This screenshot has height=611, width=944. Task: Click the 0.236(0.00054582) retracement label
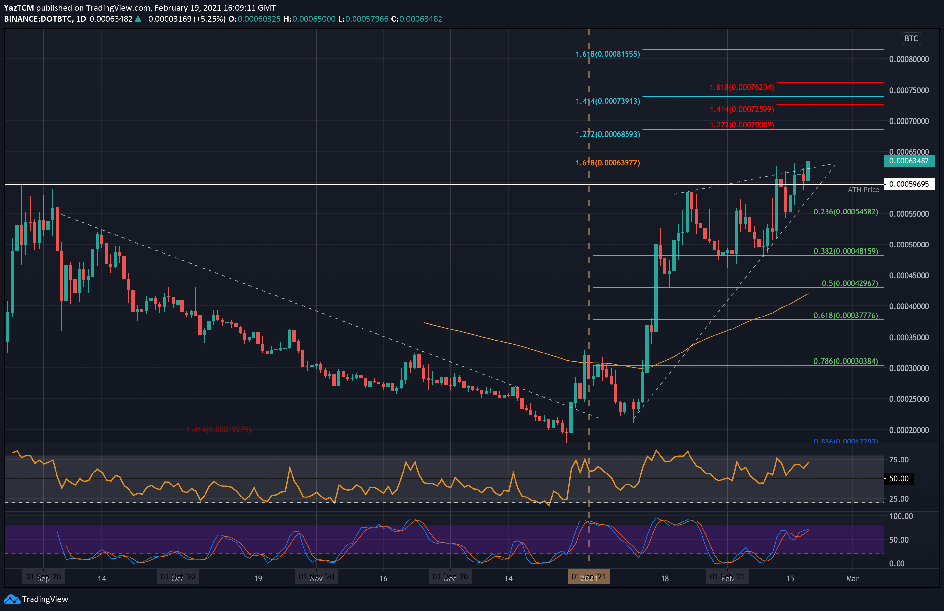846,212
